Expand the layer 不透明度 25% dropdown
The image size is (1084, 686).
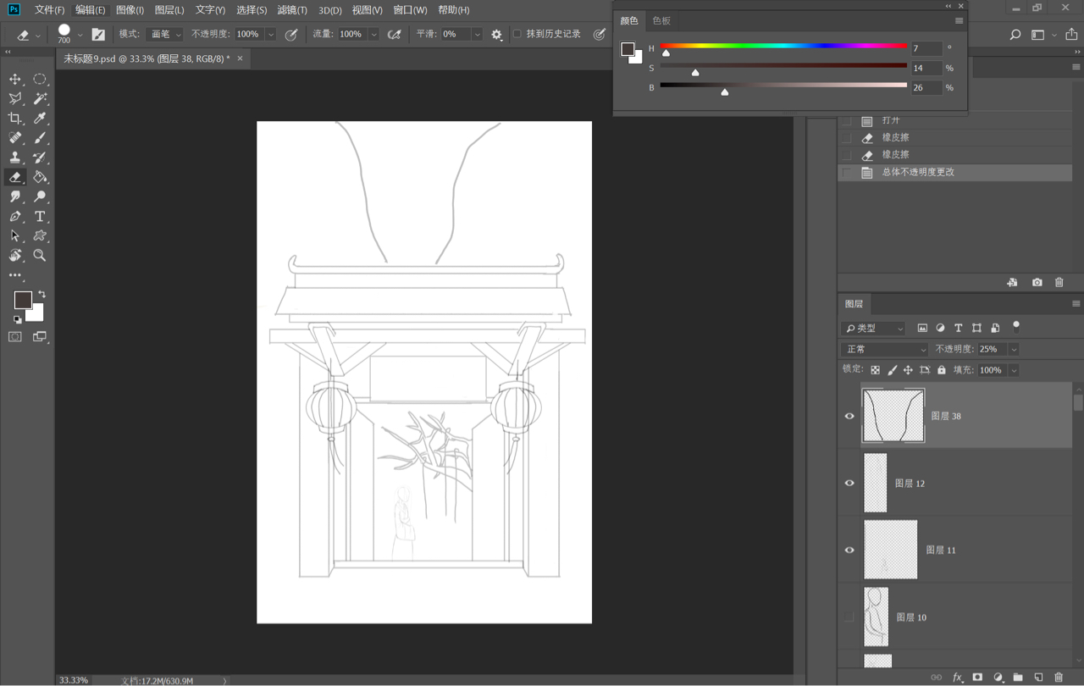[1014, 349]
